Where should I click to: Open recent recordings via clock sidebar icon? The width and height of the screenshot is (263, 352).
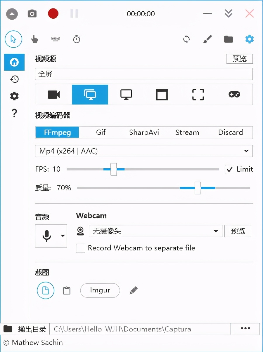[x=14, y=79]
